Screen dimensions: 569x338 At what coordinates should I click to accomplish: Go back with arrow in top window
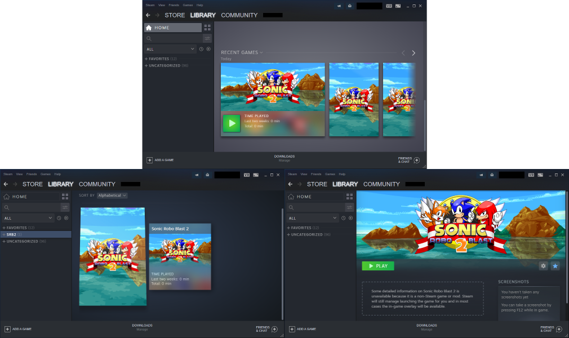click(148, 15)
